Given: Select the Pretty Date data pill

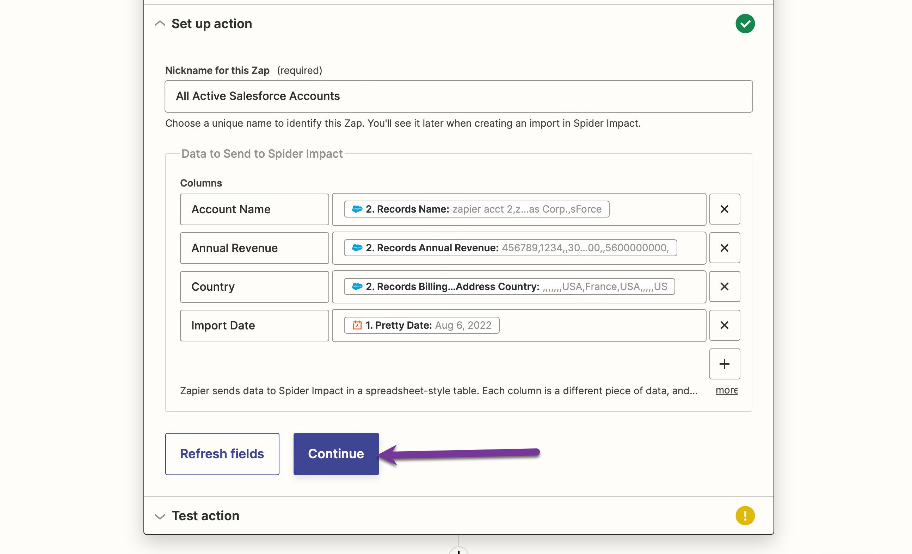Looking at the screenshot, I should pyautogui.click(x=421, y=325).
